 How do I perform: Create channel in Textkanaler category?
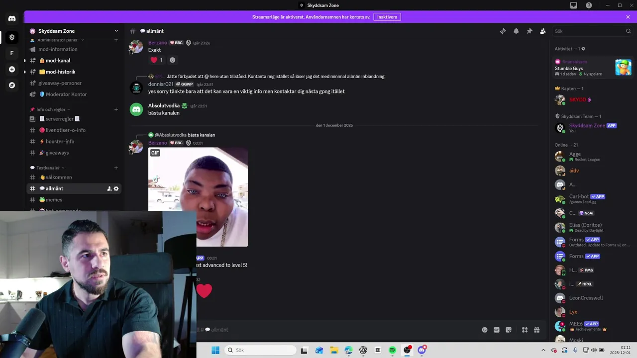click(116, 168)
